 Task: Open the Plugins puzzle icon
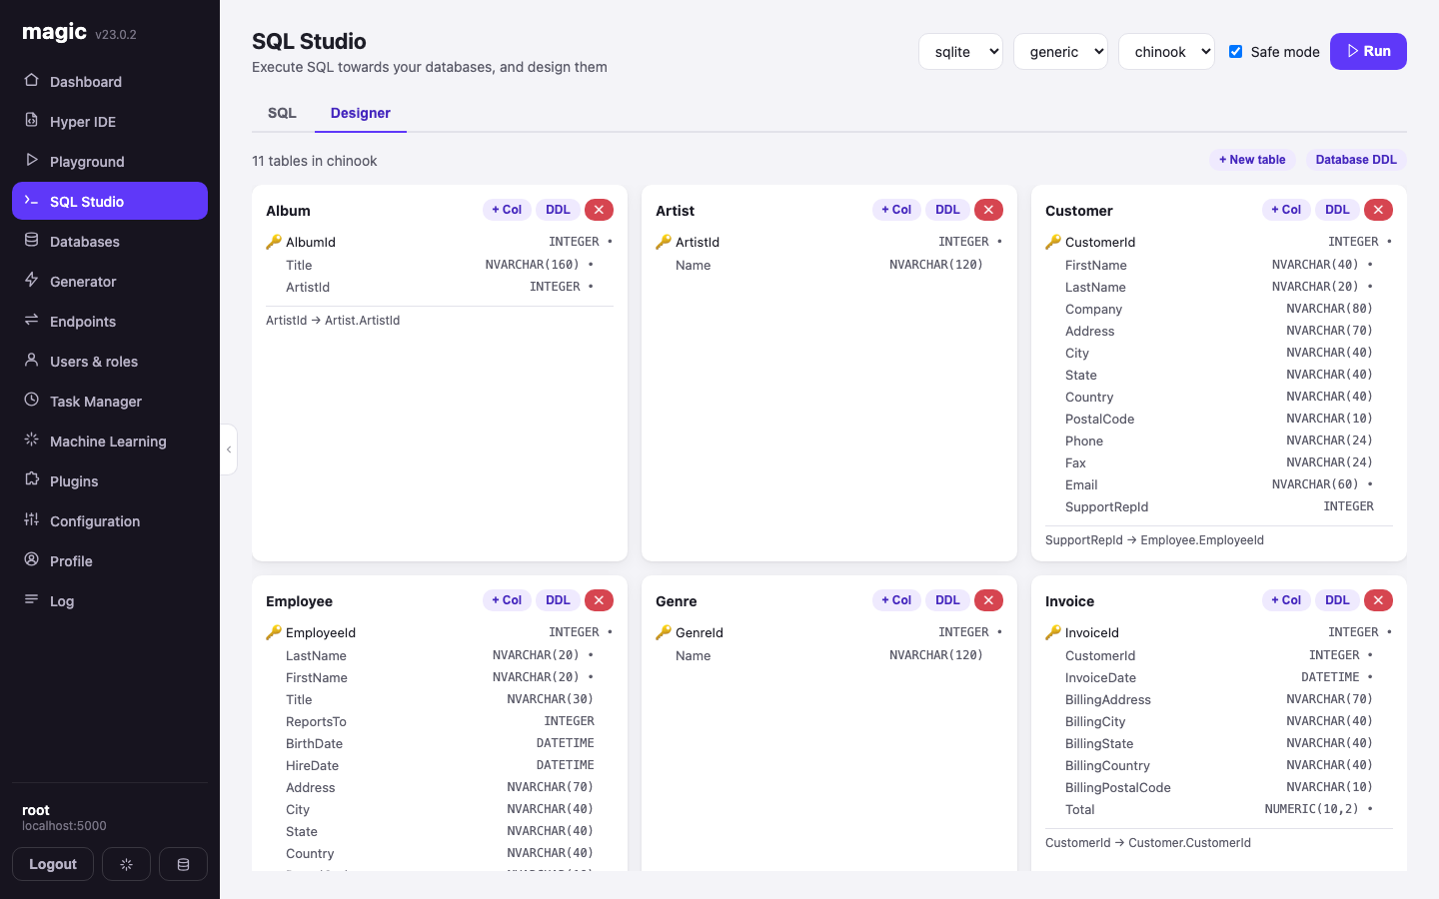31,479
